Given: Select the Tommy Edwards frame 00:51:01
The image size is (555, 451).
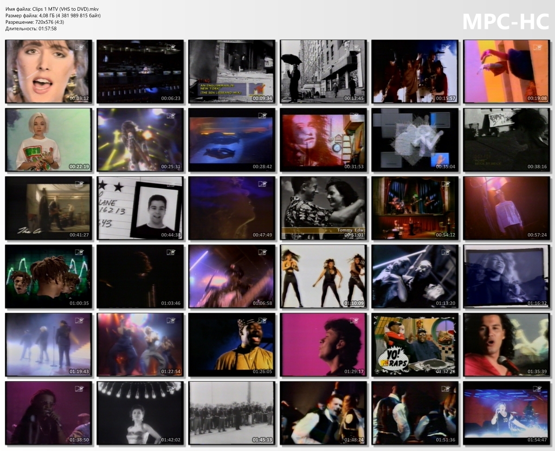Looking at the screenshot, I should (x=324, y=208).
